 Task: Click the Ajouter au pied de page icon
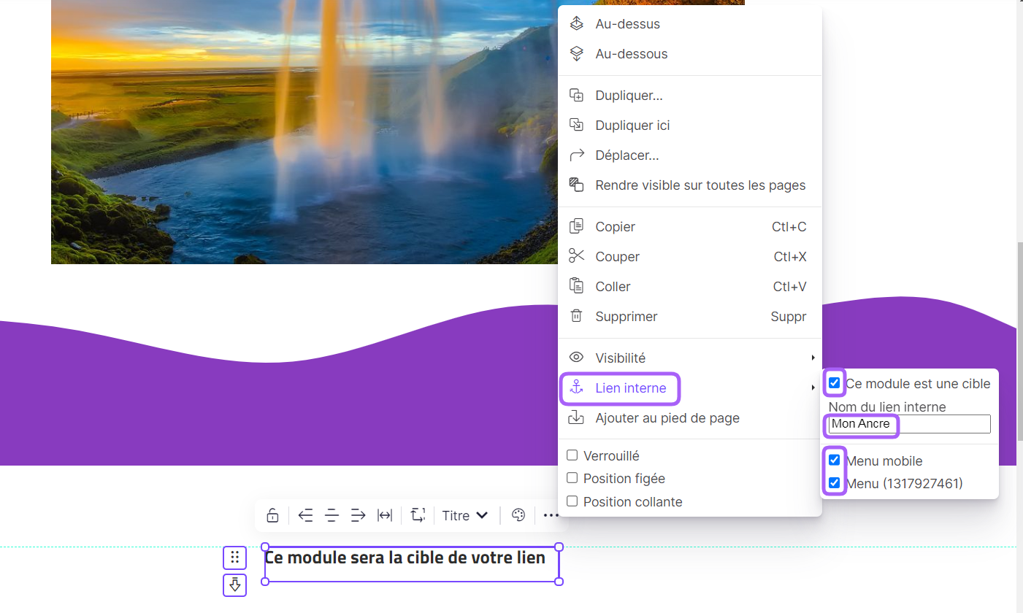(x=576, y=417)
